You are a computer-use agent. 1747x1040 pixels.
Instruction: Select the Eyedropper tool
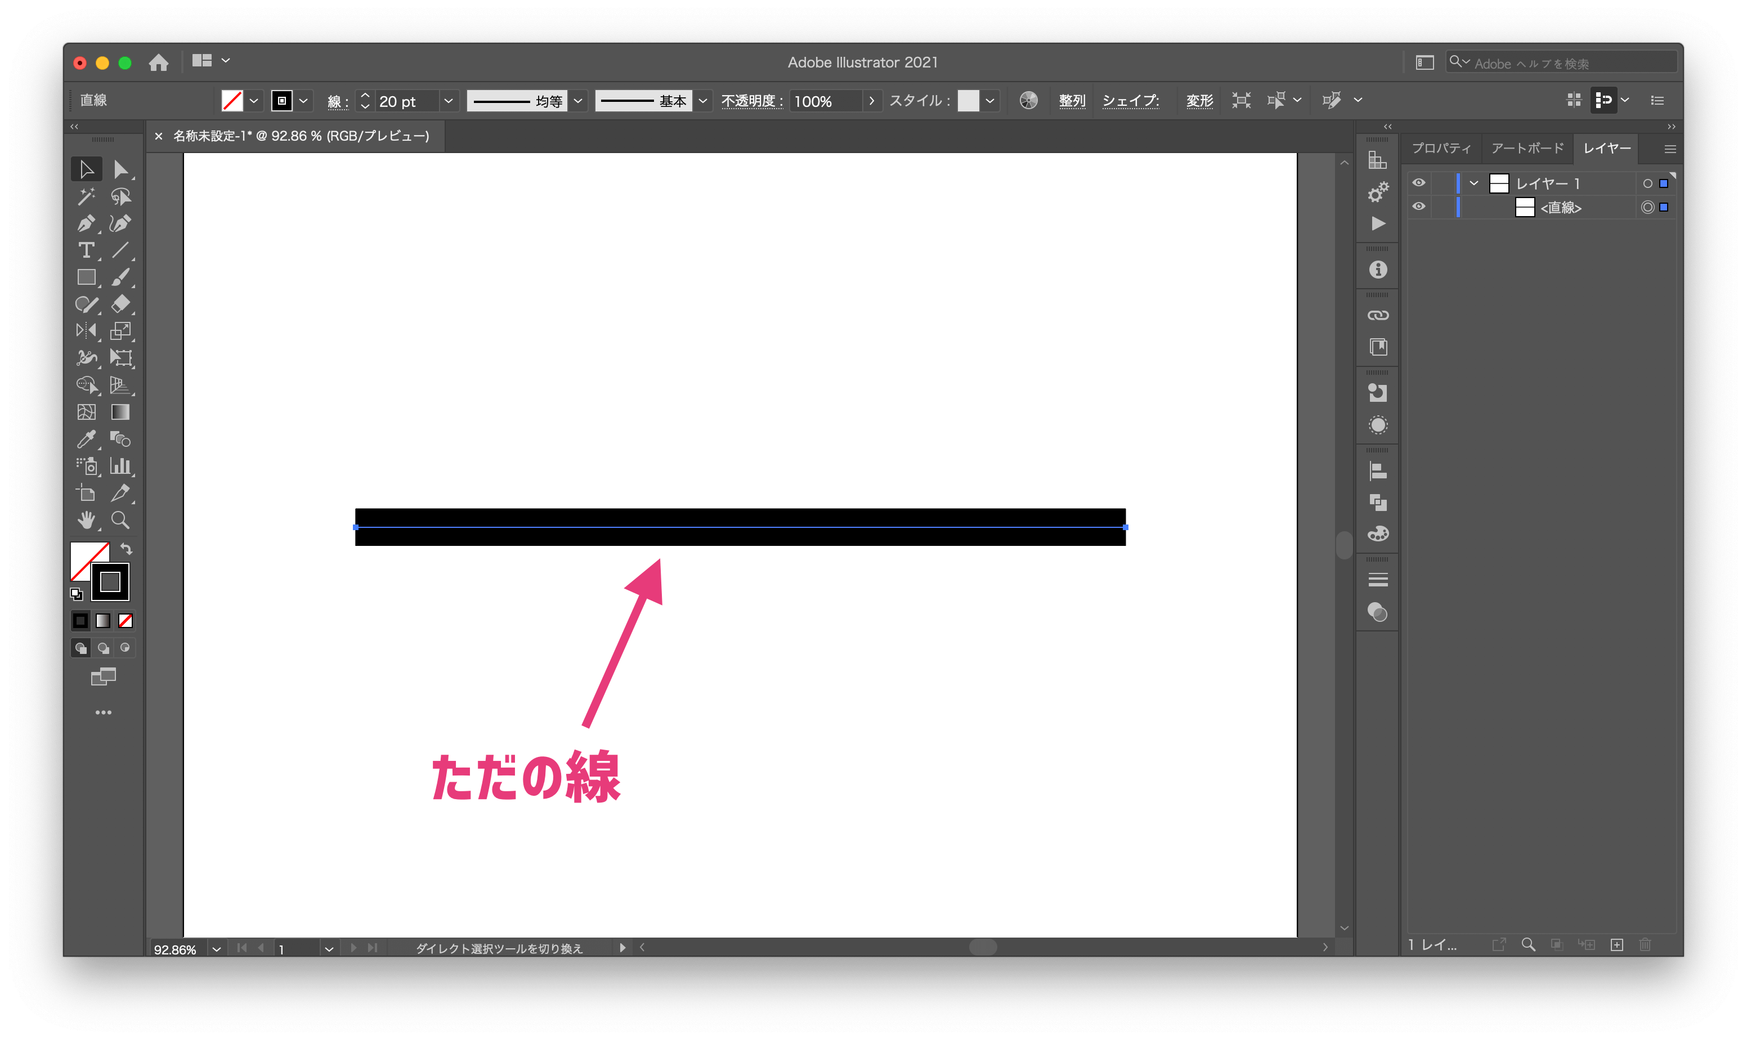coord(86,440)
